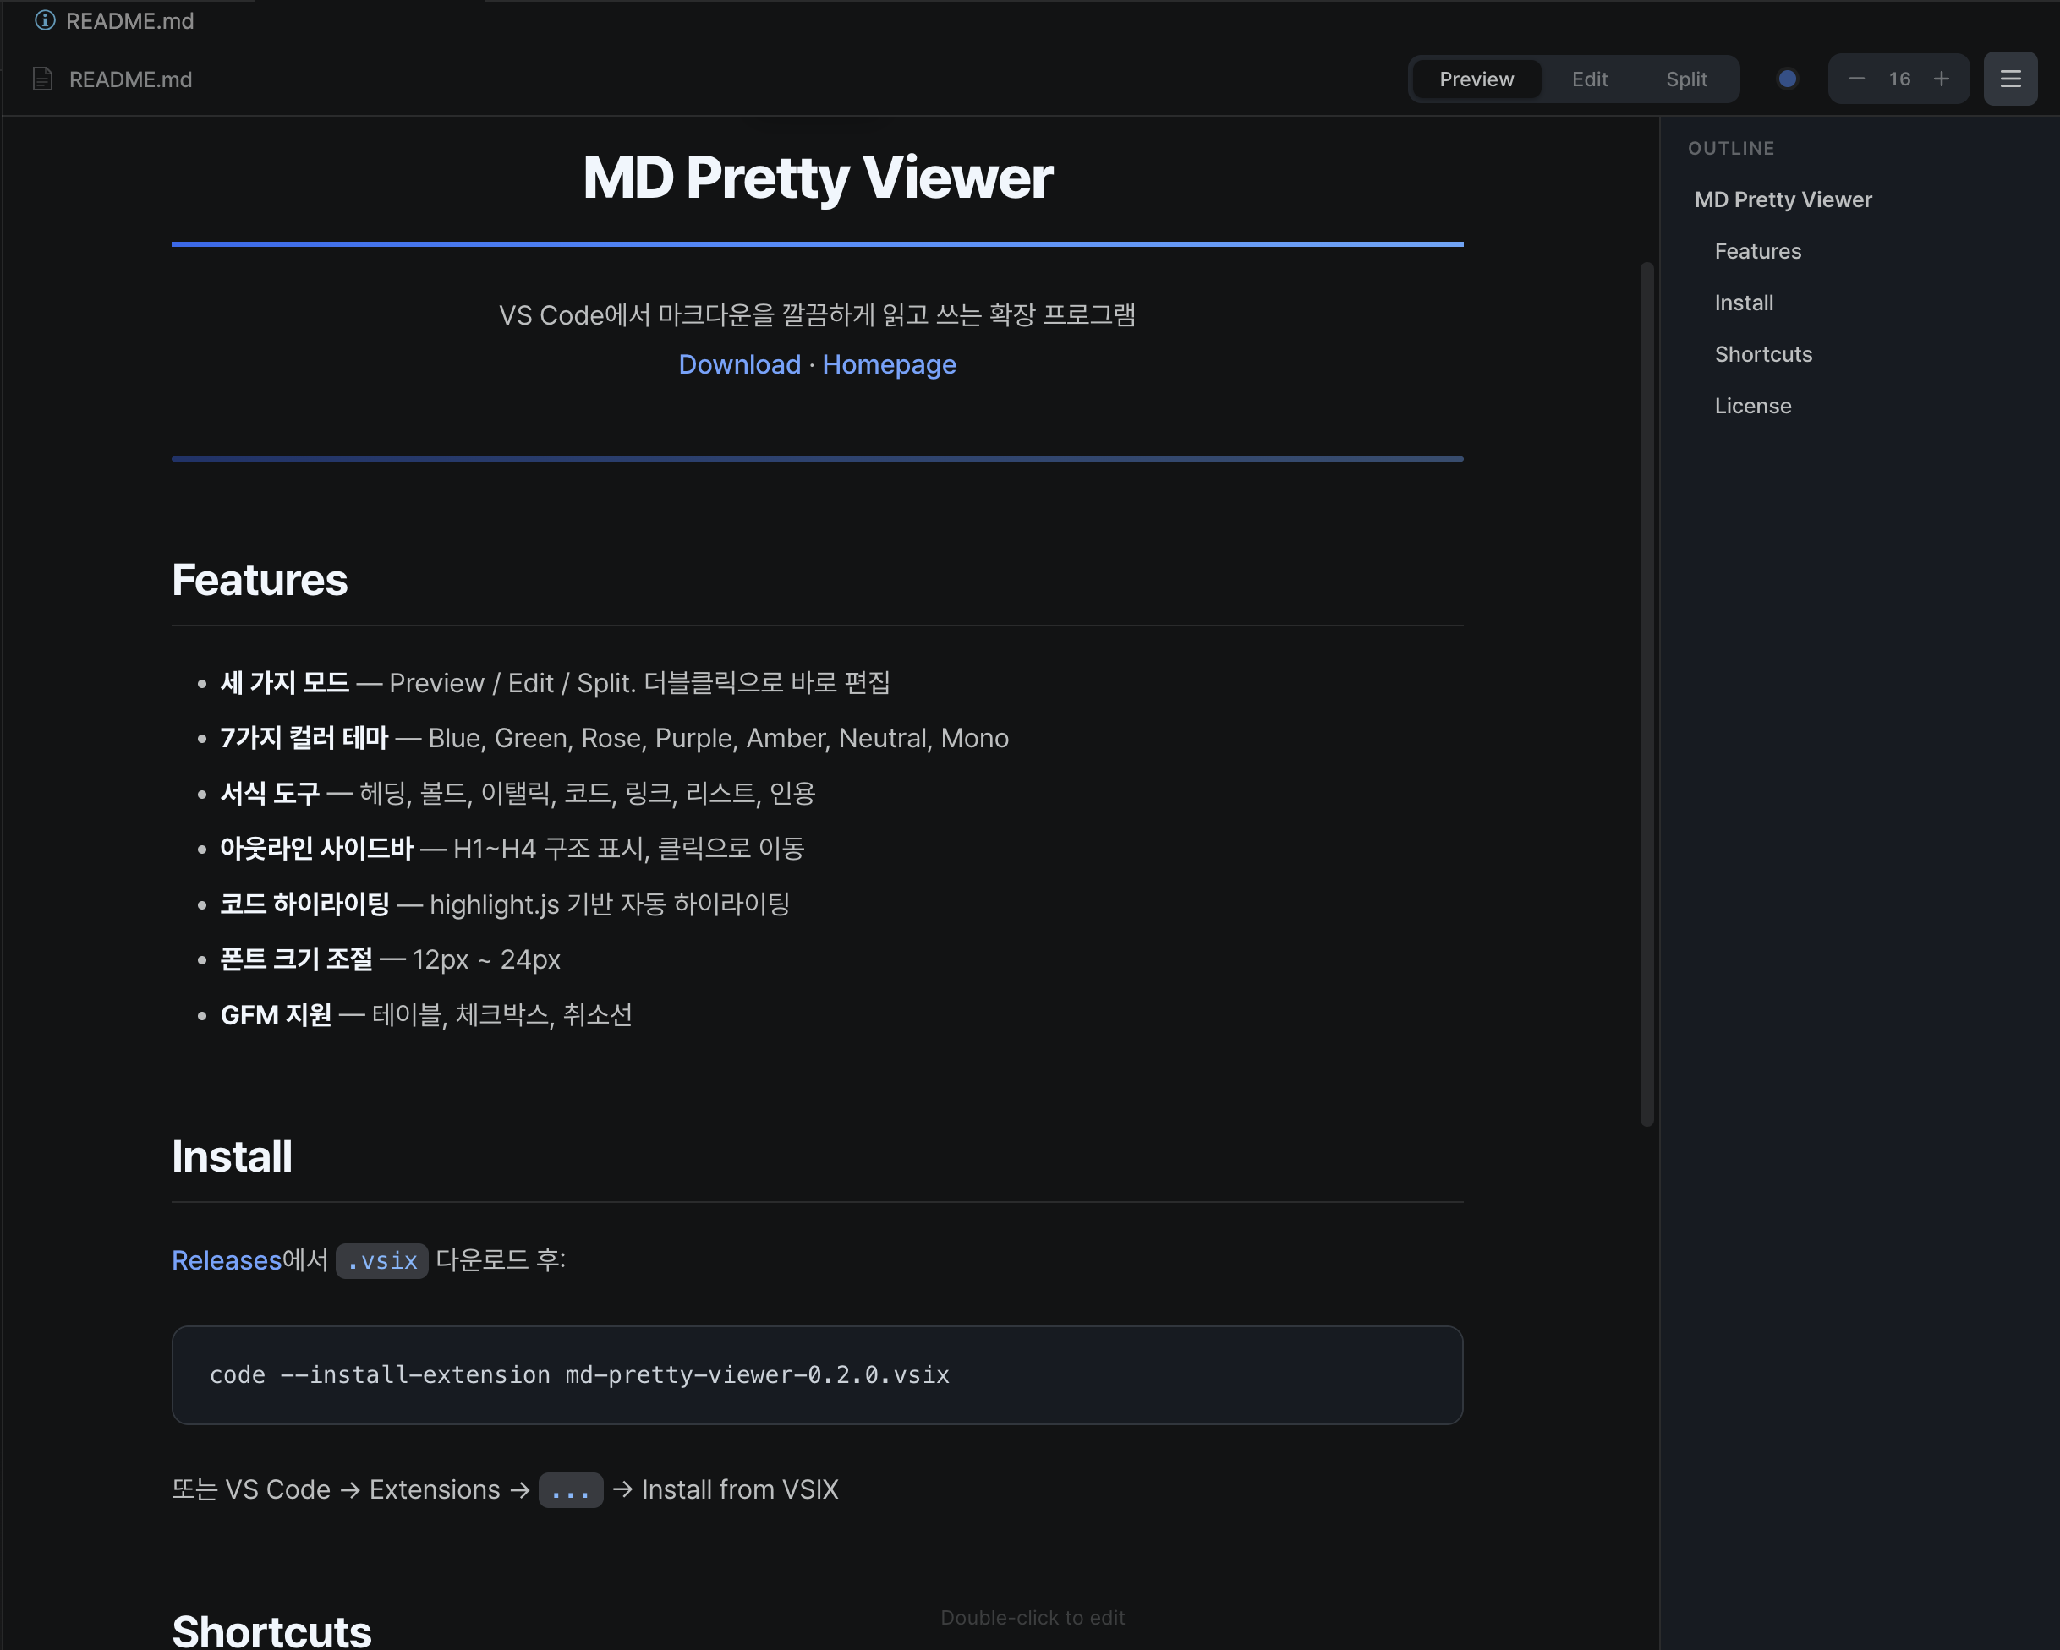The height and width of the screenshot is (1650, 2060).
Task: Open the outline menu via hamburger icon
Action: (x=2010, y=79)
